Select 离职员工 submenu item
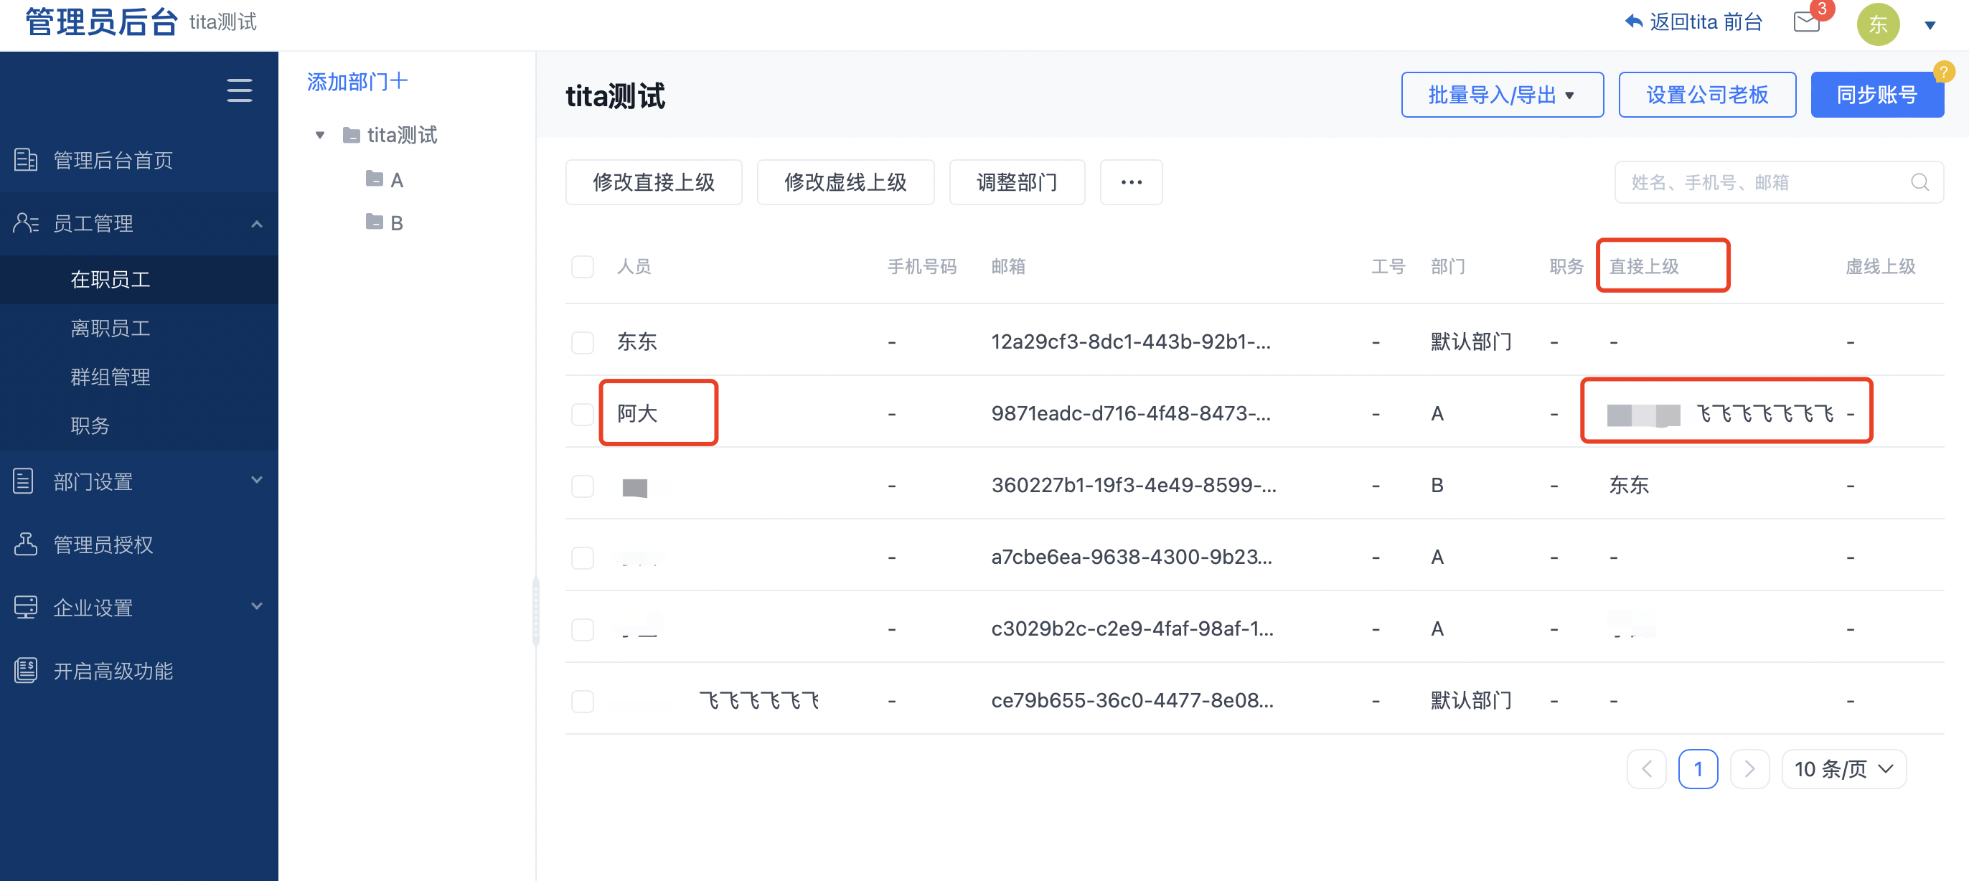The width and height of the screenshot is (1969, 881). [139, 329]
